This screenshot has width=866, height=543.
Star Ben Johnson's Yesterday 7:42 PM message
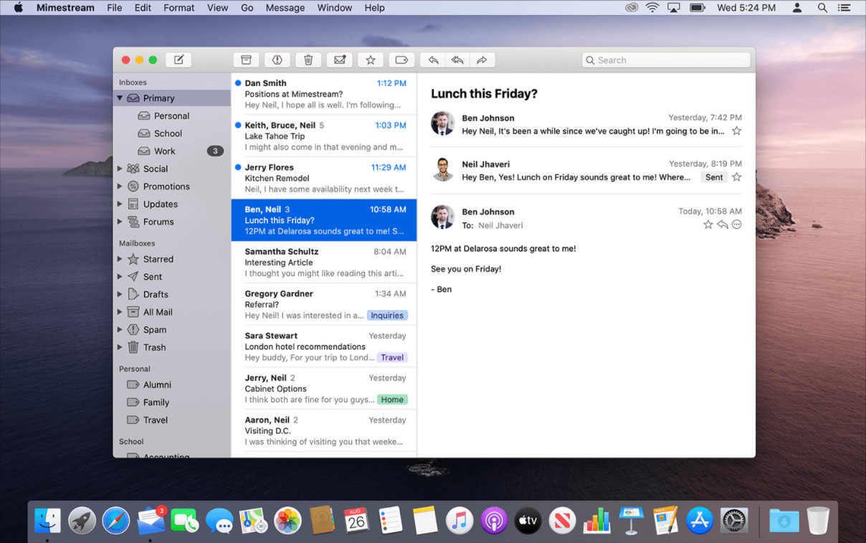point(736,131)
